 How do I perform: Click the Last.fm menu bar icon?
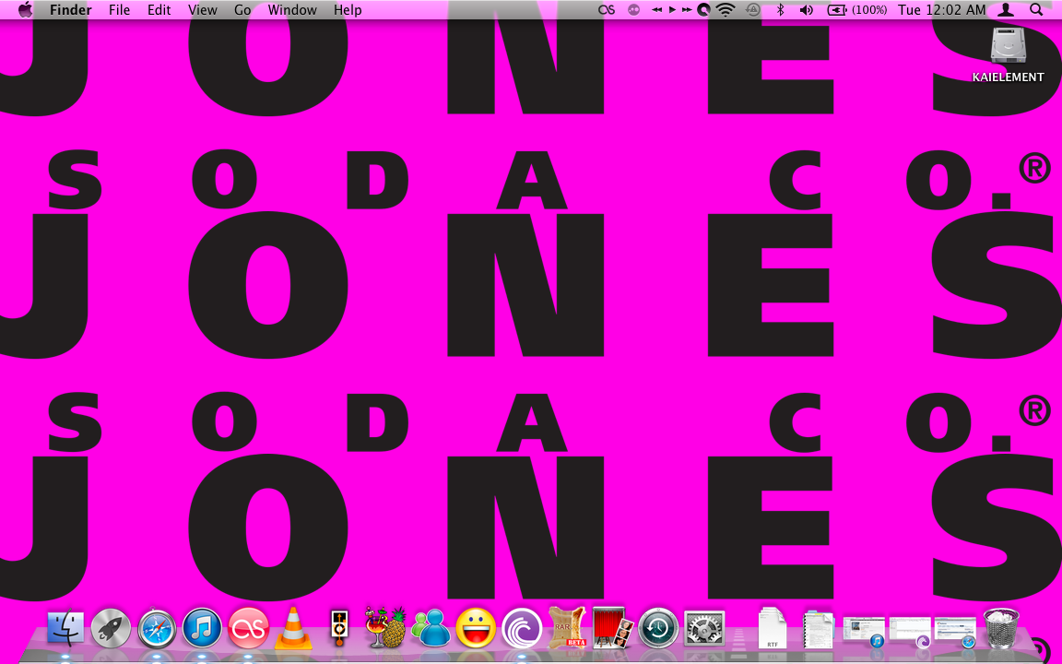point(607,9)
